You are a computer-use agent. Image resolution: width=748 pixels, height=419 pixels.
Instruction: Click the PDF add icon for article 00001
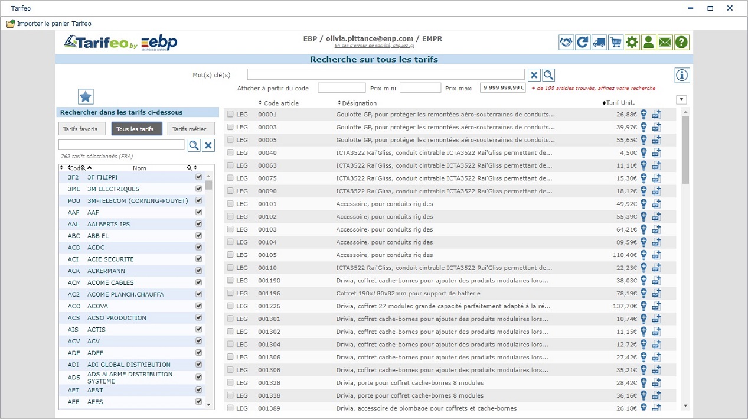click(x=656, y=115)
